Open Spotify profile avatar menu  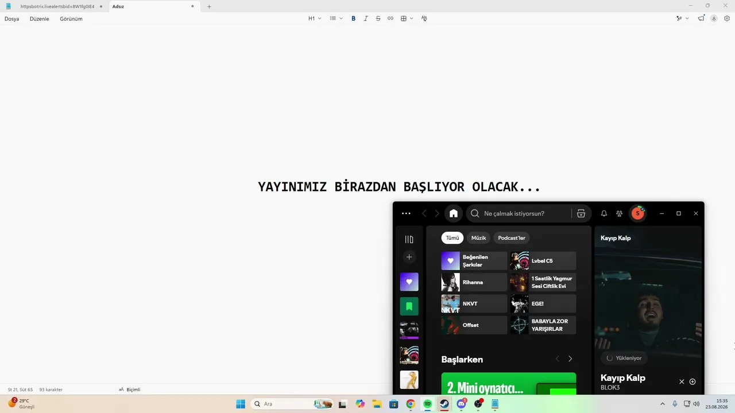[637, 213]
